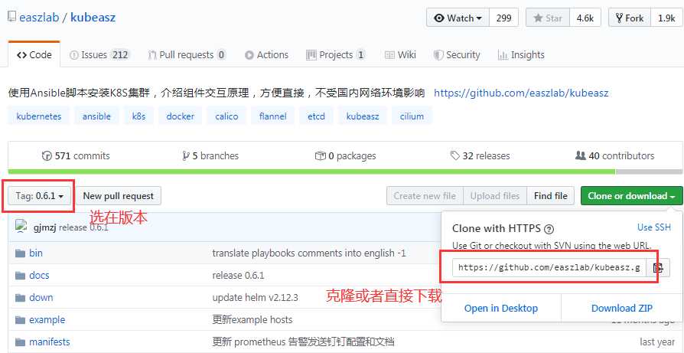Switch to the Code tab
Screen dimensions: 684x353
34,55
